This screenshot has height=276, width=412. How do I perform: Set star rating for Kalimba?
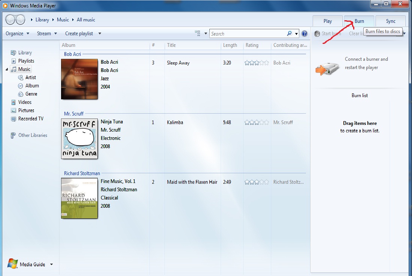coord(257,122)
